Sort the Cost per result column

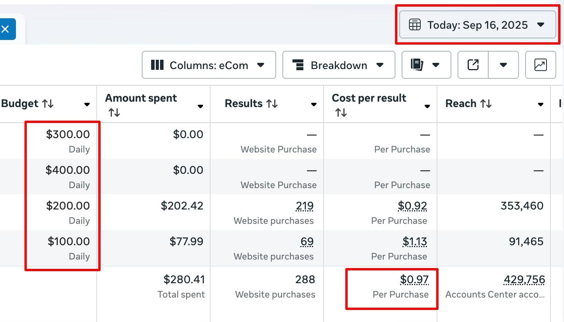tap(341, 113)
